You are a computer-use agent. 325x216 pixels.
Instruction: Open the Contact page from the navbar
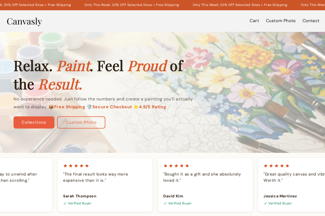pos(311,21)
